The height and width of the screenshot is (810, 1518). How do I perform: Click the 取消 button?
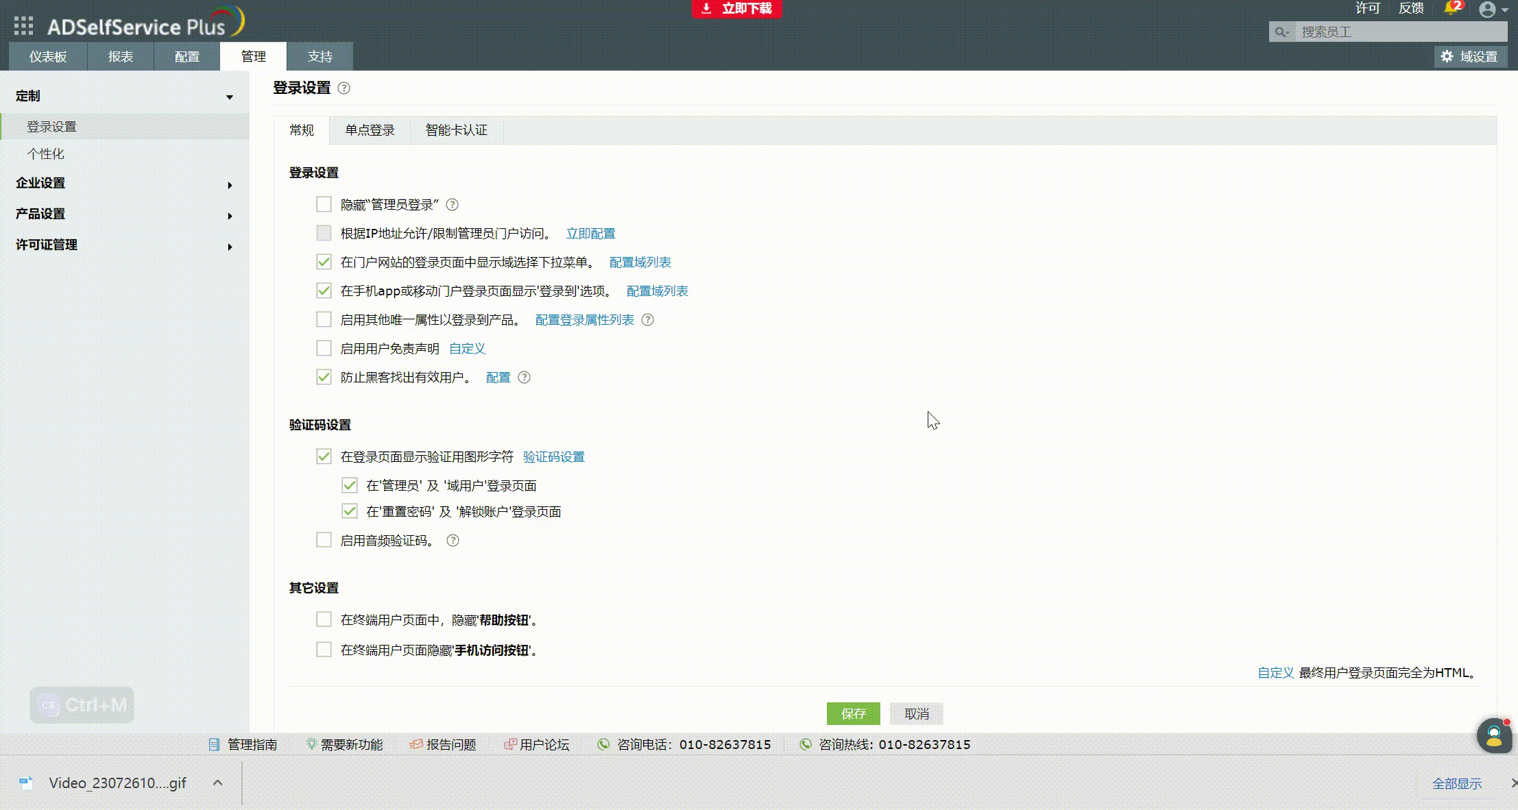(916, 714)
